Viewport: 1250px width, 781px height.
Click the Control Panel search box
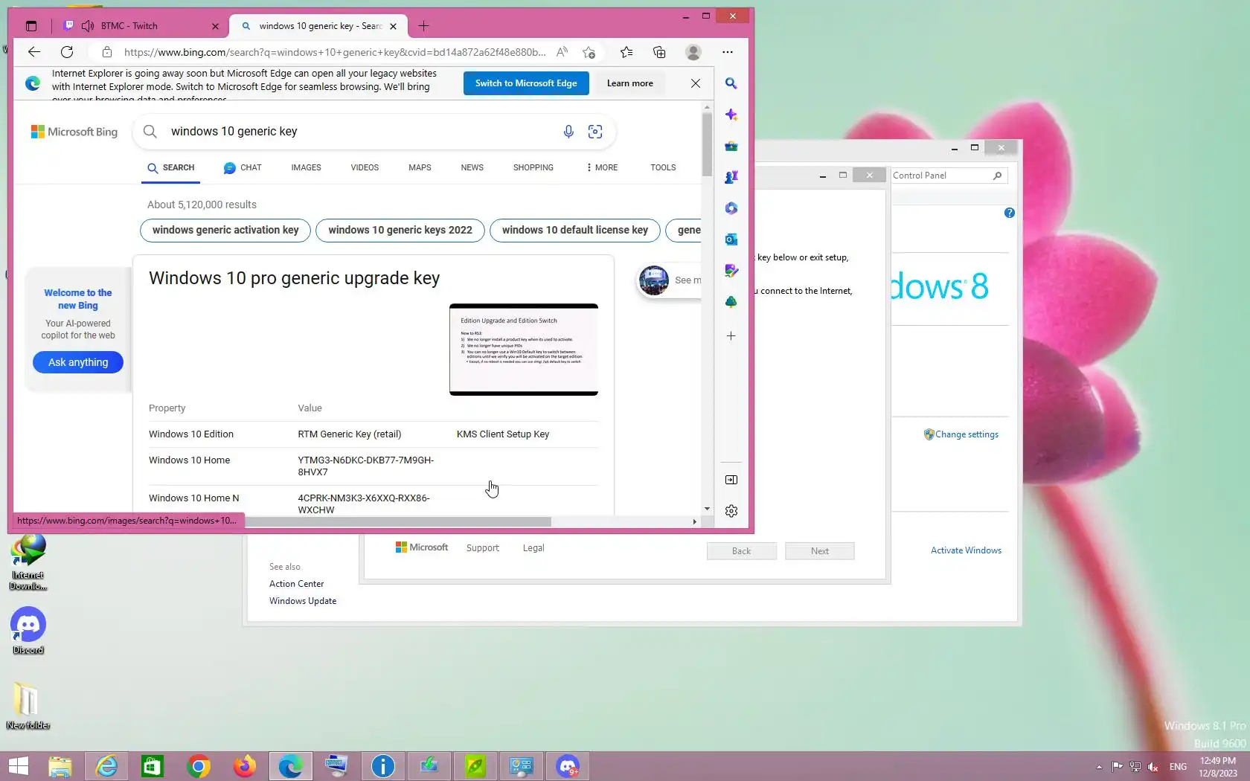coord(948,176)
